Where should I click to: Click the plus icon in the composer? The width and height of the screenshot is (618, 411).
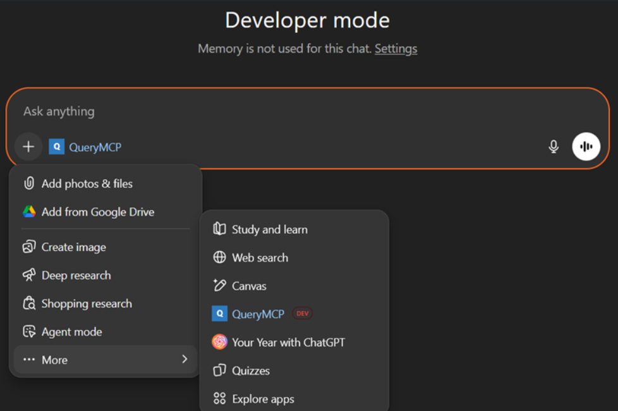pos(28,146)
